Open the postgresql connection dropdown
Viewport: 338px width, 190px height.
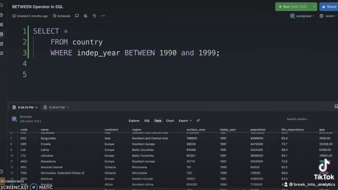pyautogui.click(x=302, y=16)
